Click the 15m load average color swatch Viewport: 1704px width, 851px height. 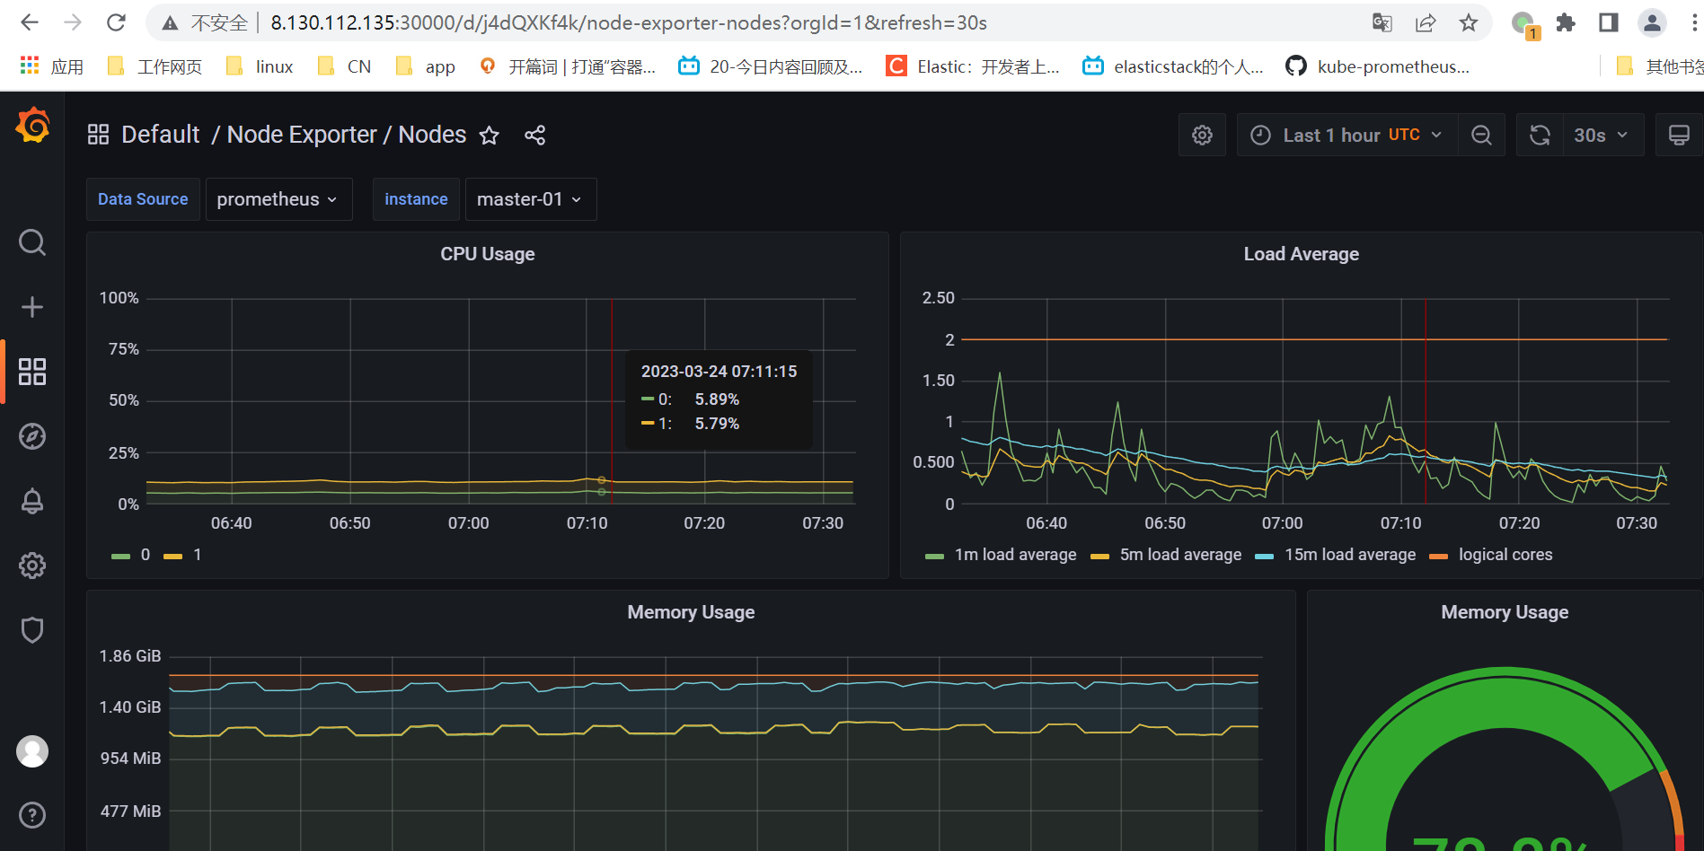[x=1264, y=557]
